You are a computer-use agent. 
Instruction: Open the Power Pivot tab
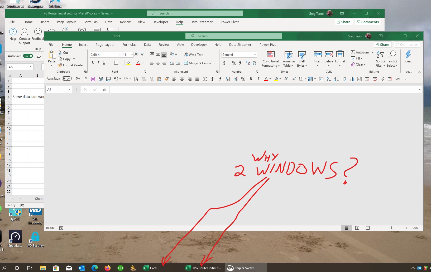pyautogui.click(x=269, y=44)
